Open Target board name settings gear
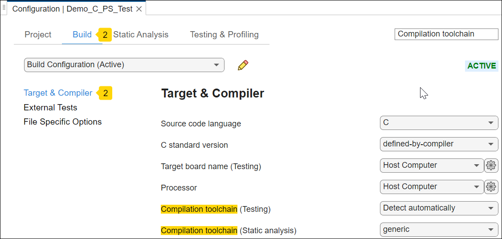 (491, 166)
